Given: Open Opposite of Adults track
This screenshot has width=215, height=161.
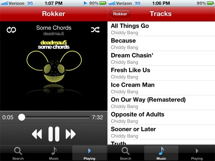Looking at the screenshot, I should (161, 117).
